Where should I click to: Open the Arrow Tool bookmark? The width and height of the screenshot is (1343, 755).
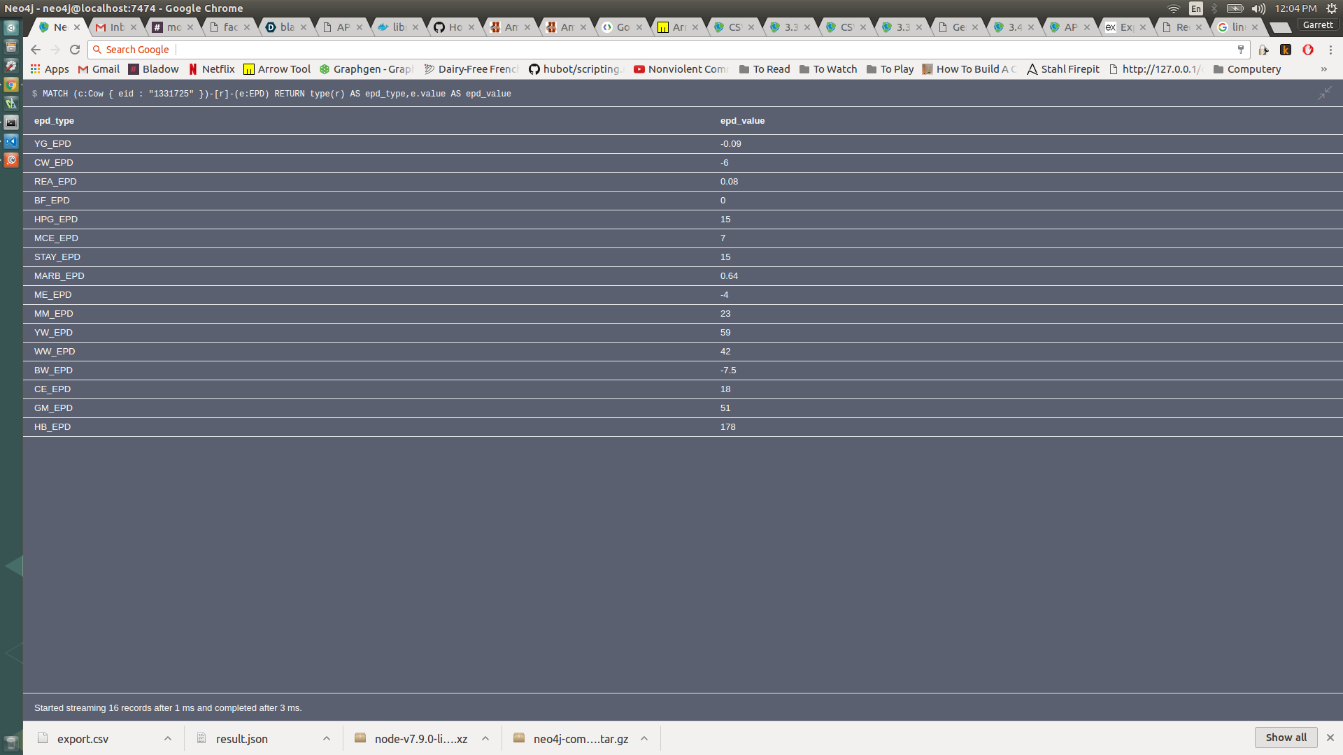(x=277, y=69)
